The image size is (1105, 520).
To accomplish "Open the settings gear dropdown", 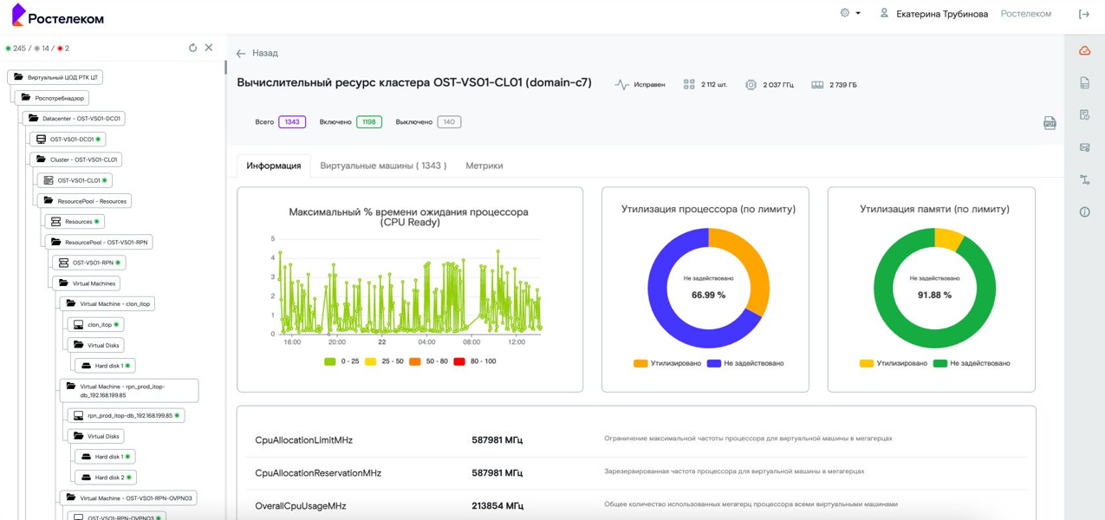I will click(x=849, y=14).
